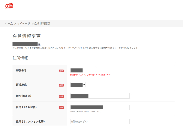Click the 住所3(マンション名等) label
The width and height of the screenshot is (183, 132).
click(x=30, y=122)
